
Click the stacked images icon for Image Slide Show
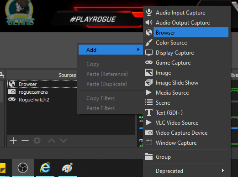[x=149, y=82]
